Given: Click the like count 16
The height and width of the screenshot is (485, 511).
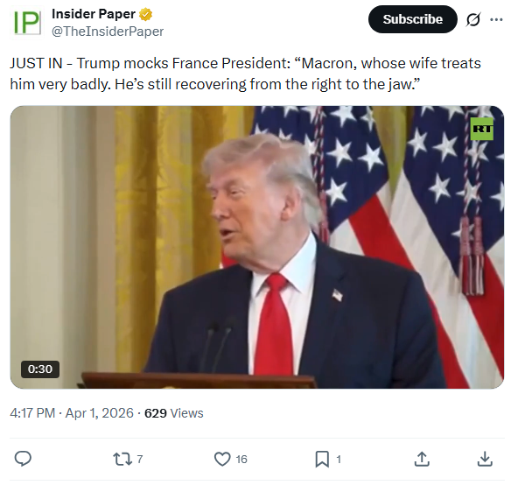Looking at the screenshot, I should [x=241, y=460].
